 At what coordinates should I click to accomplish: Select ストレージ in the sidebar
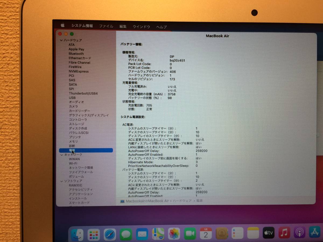76,124
